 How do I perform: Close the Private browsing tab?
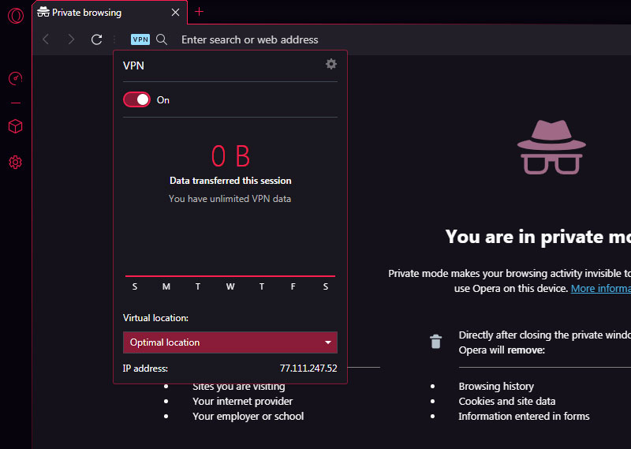tap(175, 13)
